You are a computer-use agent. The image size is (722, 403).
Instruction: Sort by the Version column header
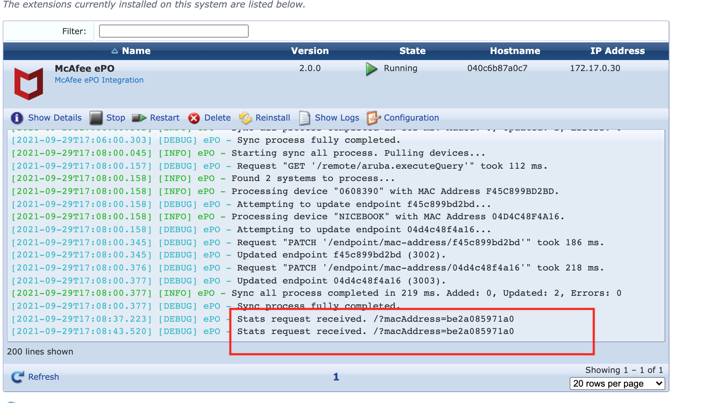pyautogui.click(x=310, y=51)
